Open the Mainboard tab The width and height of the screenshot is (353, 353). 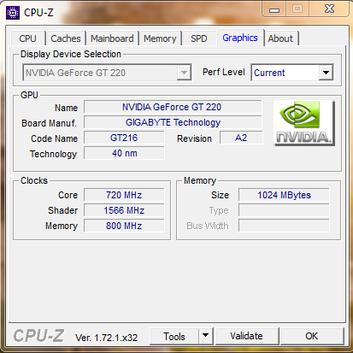(x=112, y=38)
